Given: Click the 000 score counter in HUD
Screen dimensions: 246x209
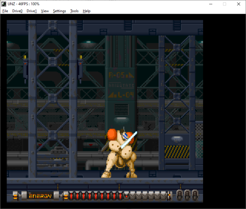Looking at the screenshot, I should tap(187, 195).
